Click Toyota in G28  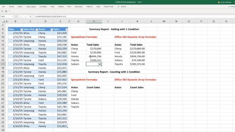click(78, 107)
